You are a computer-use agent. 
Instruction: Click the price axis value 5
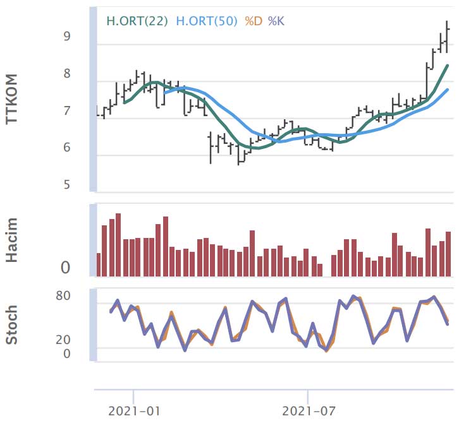coord(67,184)
